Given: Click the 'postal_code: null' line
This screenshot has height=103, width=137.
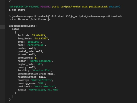Looking at the screenshot, I should click(x=30, y=51).
